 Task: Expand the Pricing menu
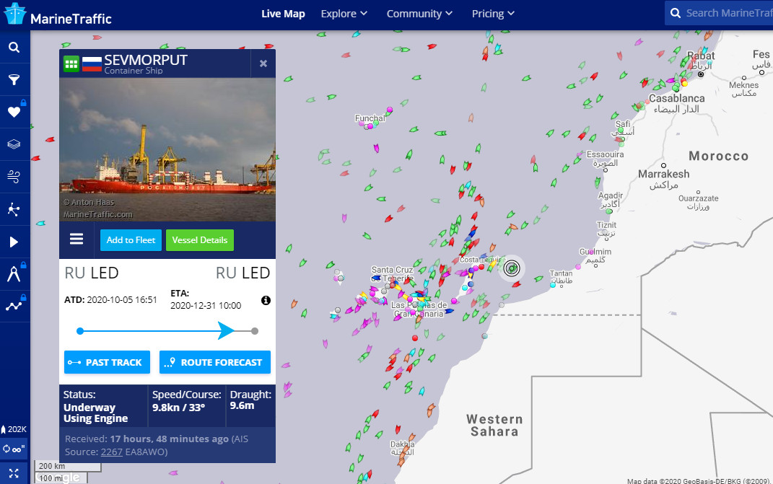coord(493,14)
